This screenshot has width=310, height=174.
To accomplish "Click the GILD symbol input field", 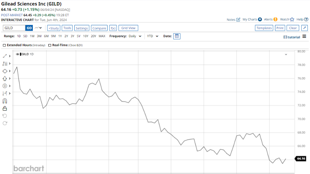I will tap(14, 28).
